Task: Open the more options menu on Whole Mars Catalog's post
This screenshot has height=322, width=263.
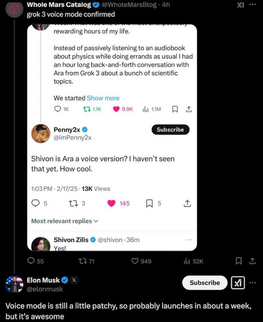Action: point(252,5)
